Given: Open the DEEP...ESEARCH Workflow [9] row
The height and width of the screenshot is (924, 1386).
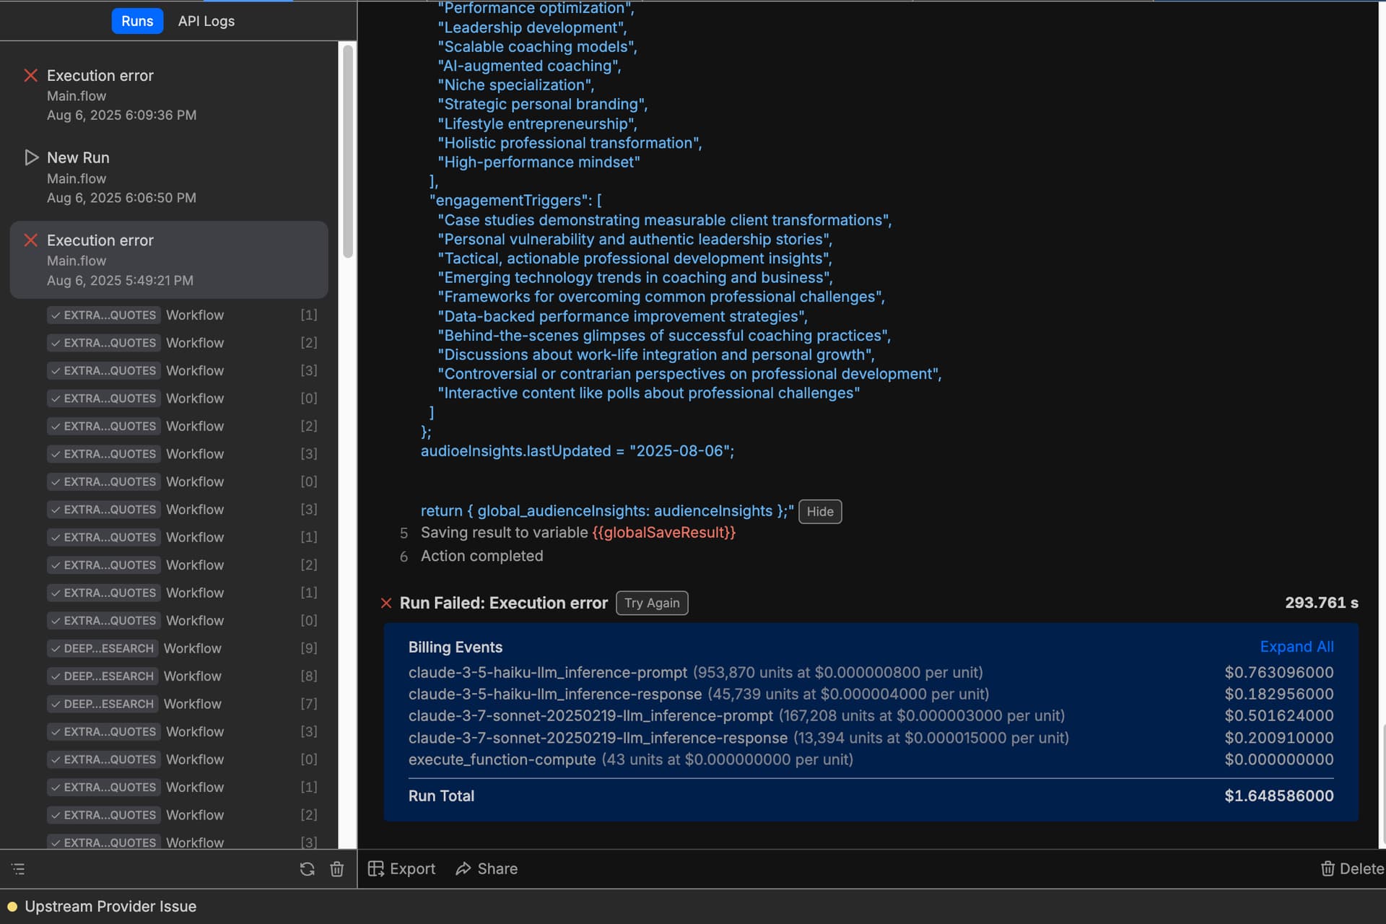Looking at the screenshot, I should click(x=182, y=648).
